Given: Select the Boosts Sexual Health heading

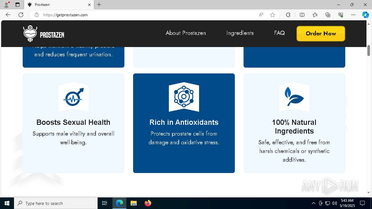Looking at the screenshot, I should tap(73, 122).
